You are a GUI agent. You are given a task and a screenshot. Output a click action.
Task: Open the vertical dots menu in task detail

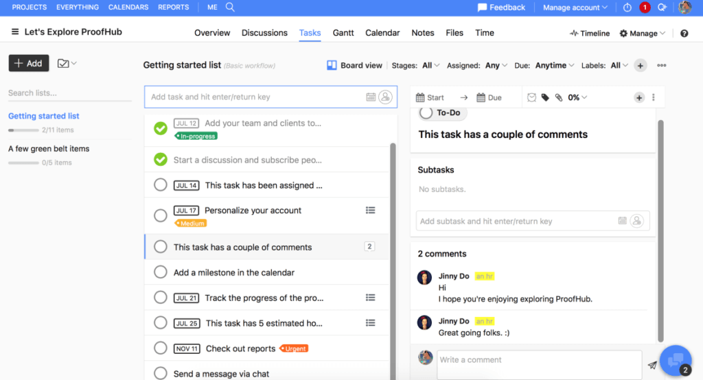click(654, 97)
